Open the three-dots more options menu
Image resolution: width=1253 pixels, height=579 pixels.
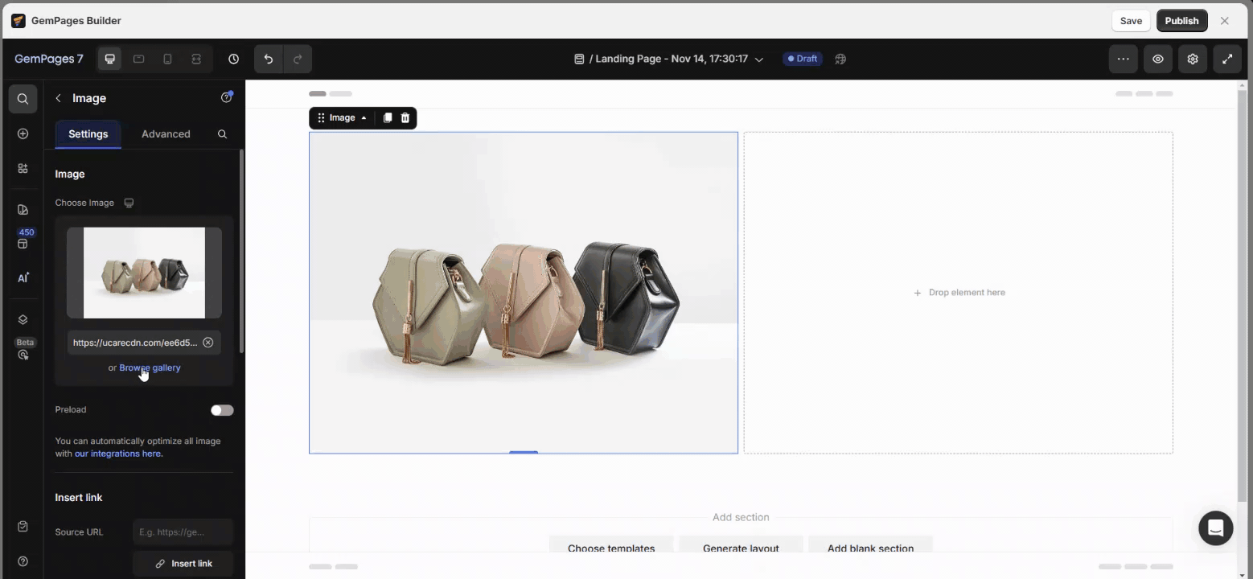coord(1123,59)
